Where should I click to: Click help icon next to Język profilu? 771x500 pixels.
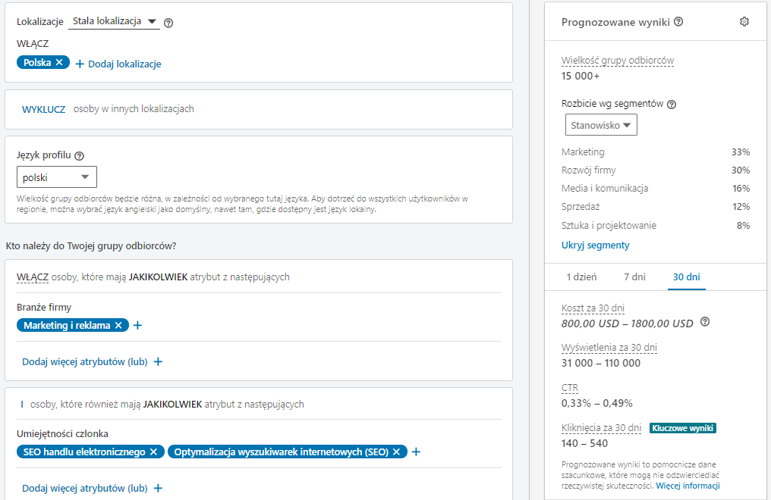[79, 155]
